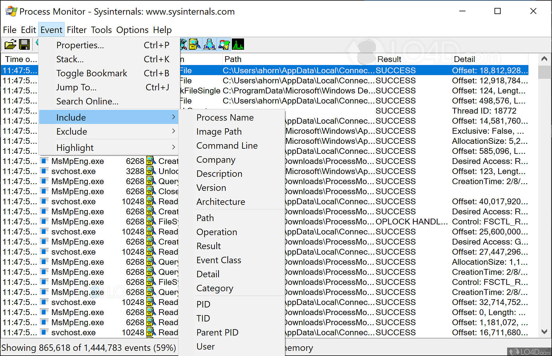The width and height of the screenshot is (552, 356).
Task: Click file operation icon in the Unloc row
Action: pyautogui.click(x=151, y=171)
